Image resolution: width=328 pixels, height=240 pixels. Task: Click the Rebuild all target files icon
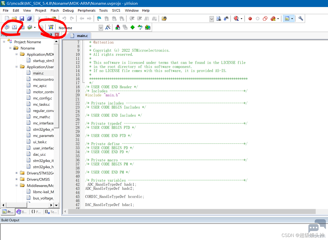point(22,27)
